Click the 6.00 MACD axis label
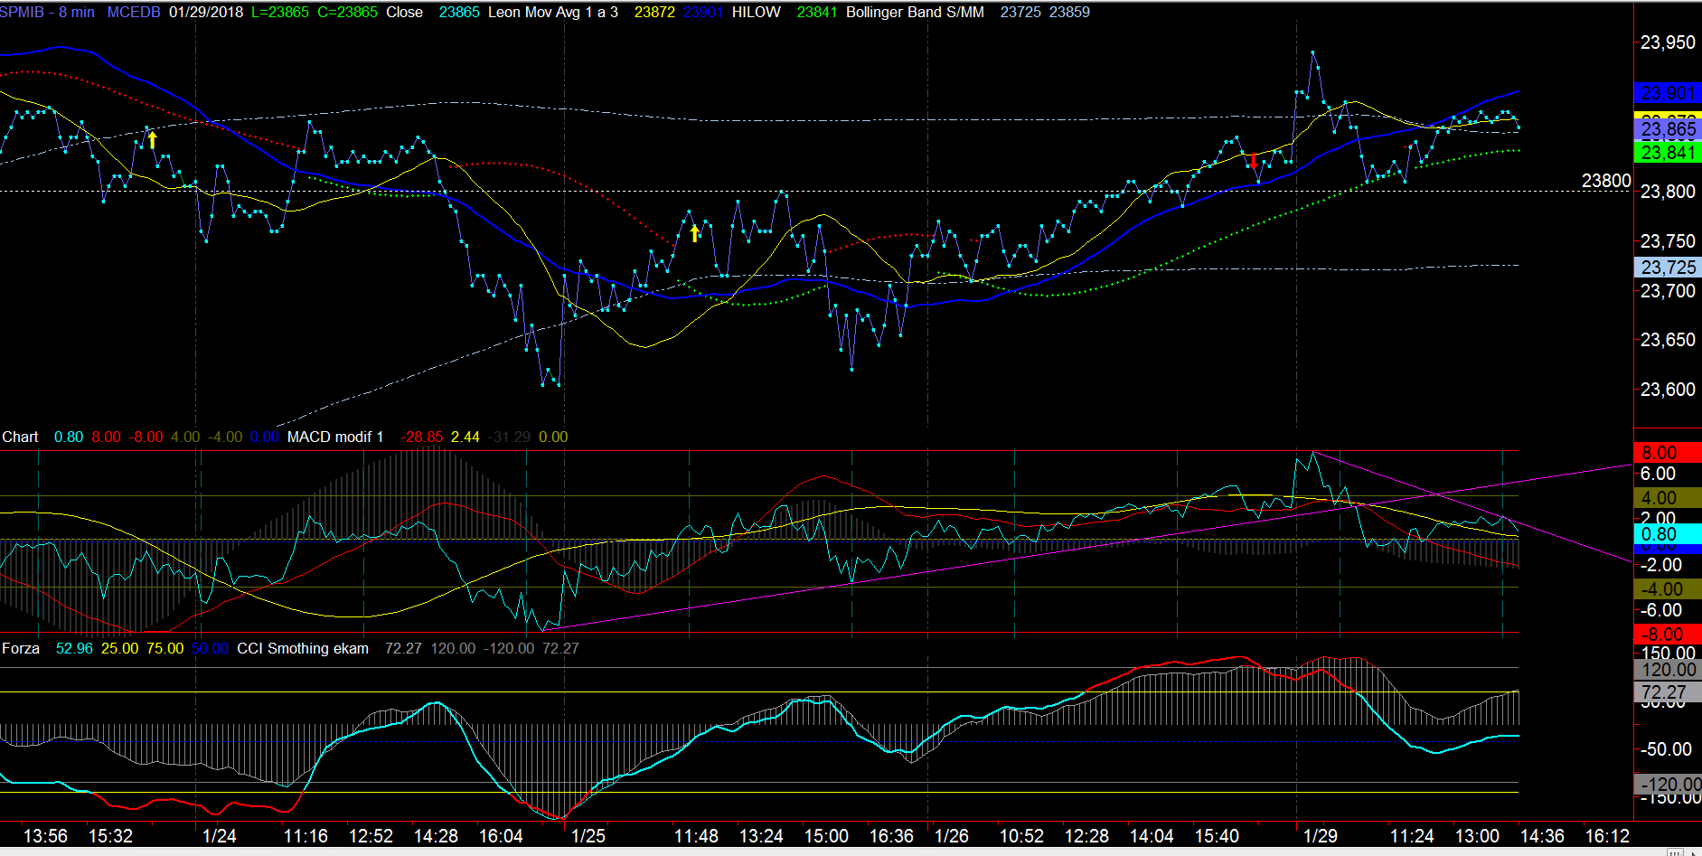Image resolution: width=1702 pixels, height=856 pixels. coord(1658,474)
